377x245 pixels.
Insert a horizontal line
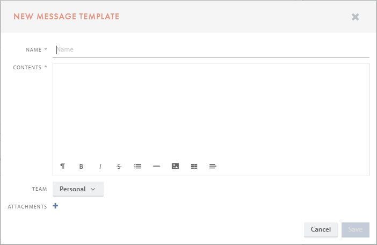tap(156, 166)
